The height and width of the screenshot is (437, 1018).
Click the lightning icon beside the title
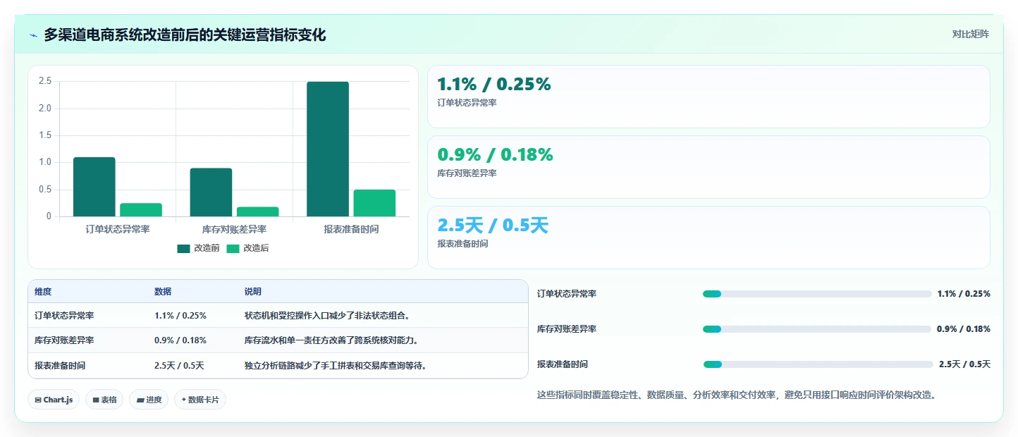coord(33,35)
